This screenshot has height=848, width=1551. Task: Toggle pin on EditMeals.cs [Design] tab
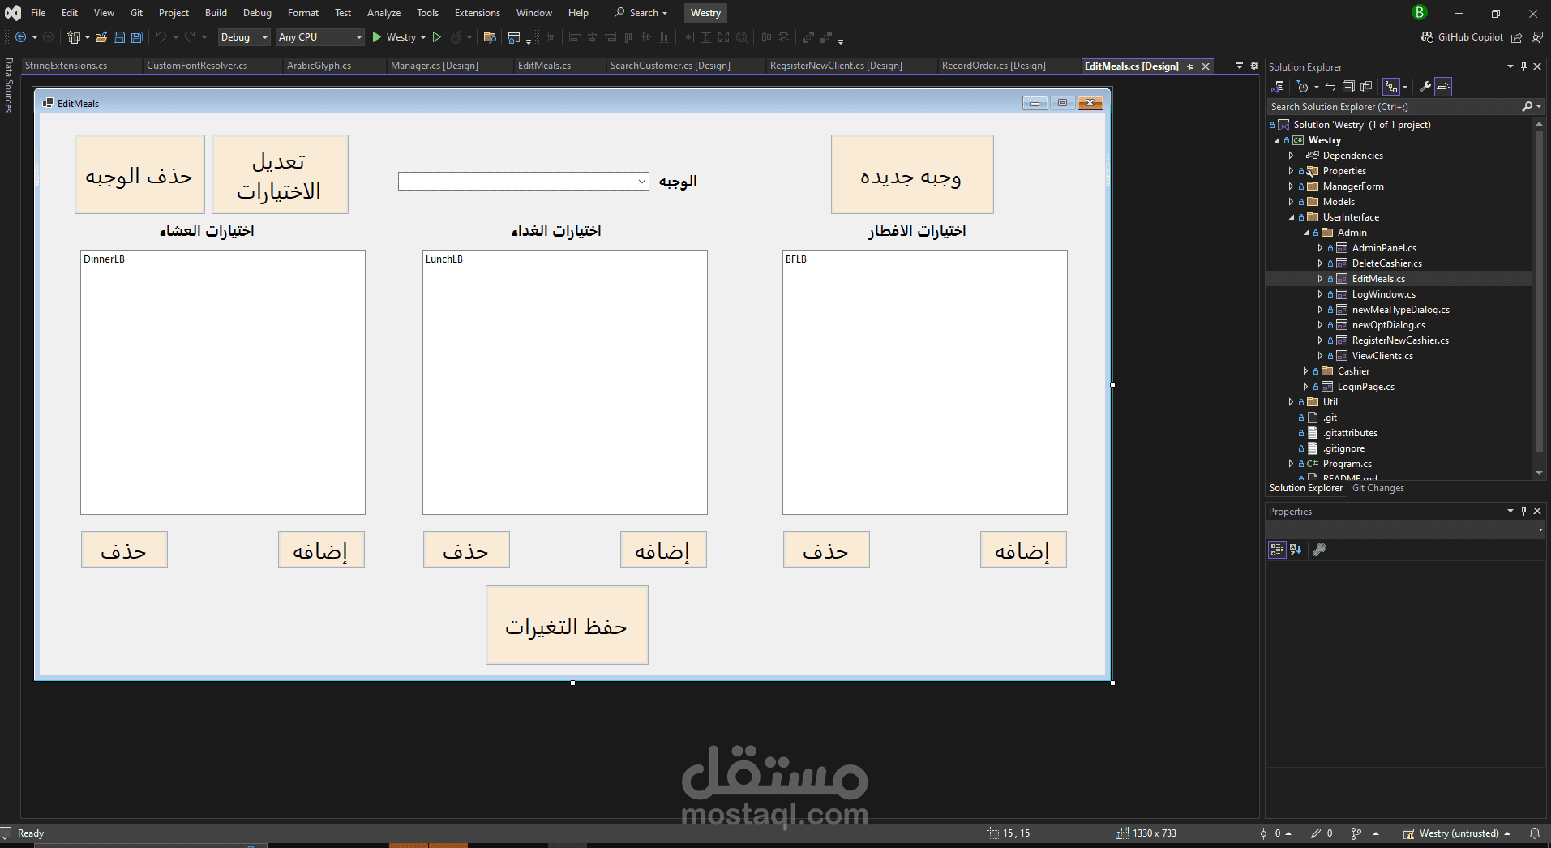click(x=1190, y=66)
